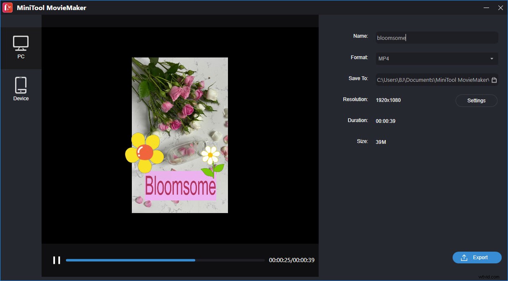Click the 39M file size value
This screenshot has height=281, width=508.
click(x=381, y=142)
